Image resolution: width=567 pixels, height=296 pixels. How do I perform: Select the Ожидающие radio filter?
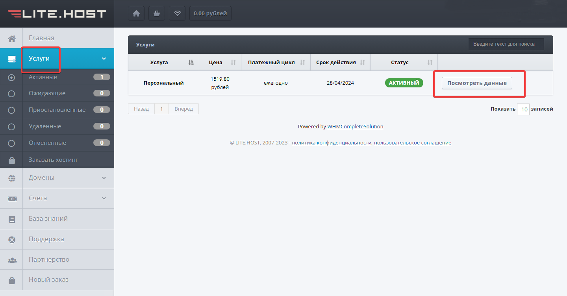[x=11, y=94]
